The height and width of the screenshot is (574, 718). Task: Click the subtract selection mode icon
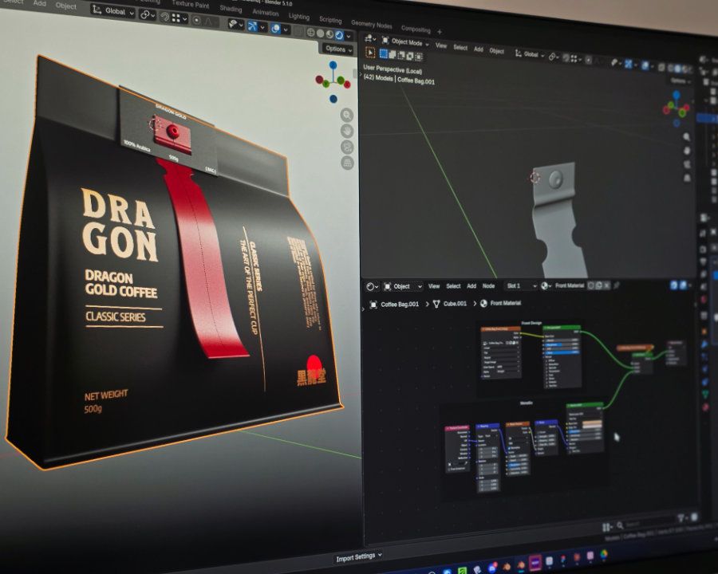(401, 55)
